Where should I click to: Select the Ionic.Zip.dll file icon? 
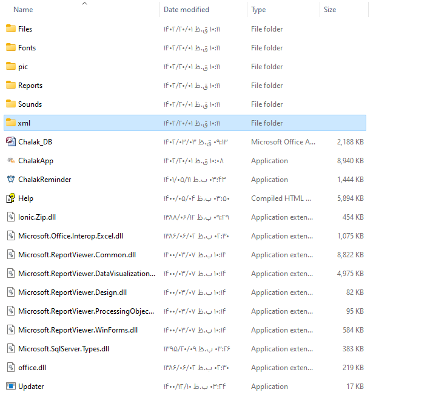(11, 217)
